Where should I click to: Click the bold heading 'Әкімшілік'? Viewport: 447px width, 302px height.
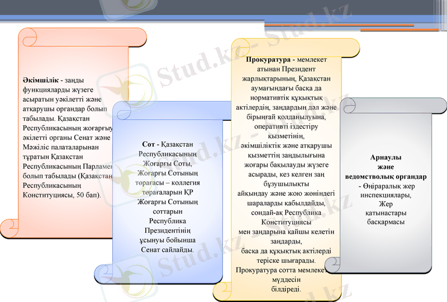coord(41,80)
